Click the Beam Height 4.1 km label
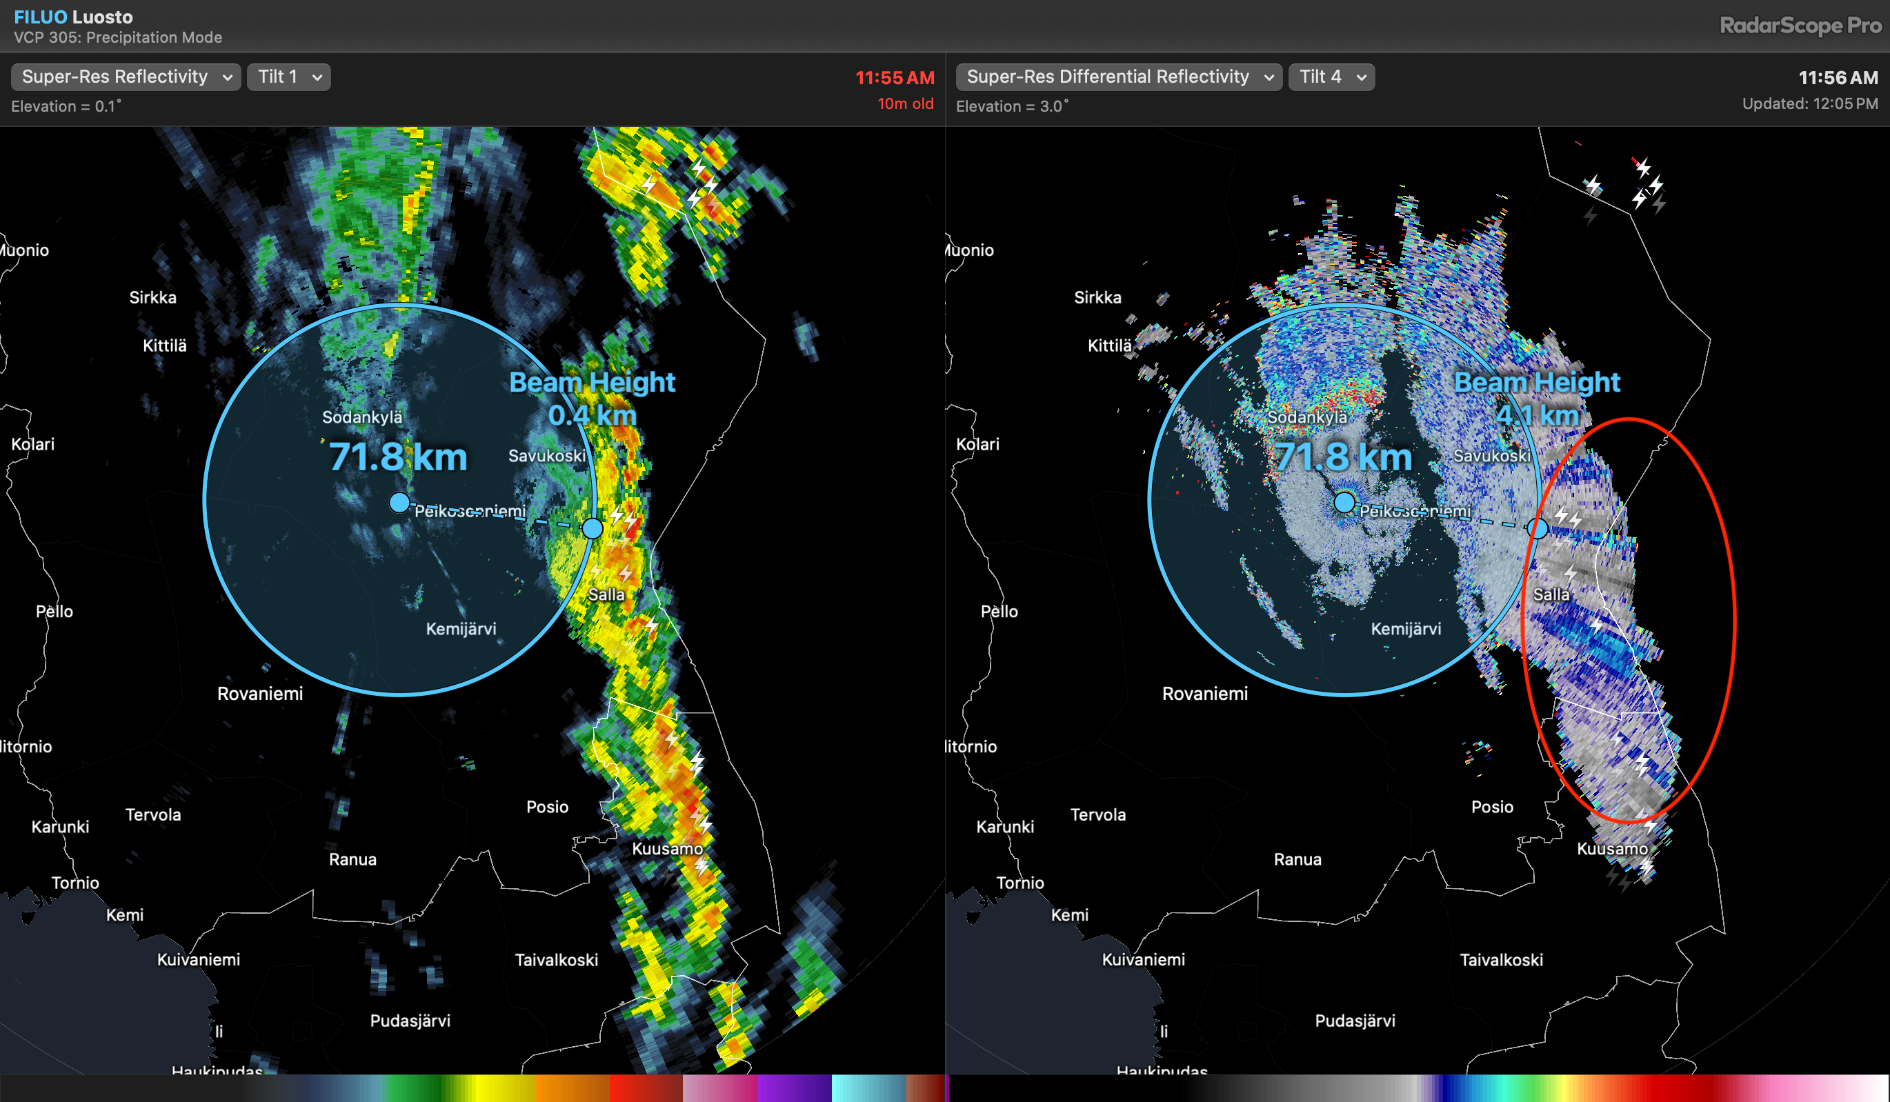Screen dimensions: 1890x1102 pyautogui.click(x=1538, y=398)
